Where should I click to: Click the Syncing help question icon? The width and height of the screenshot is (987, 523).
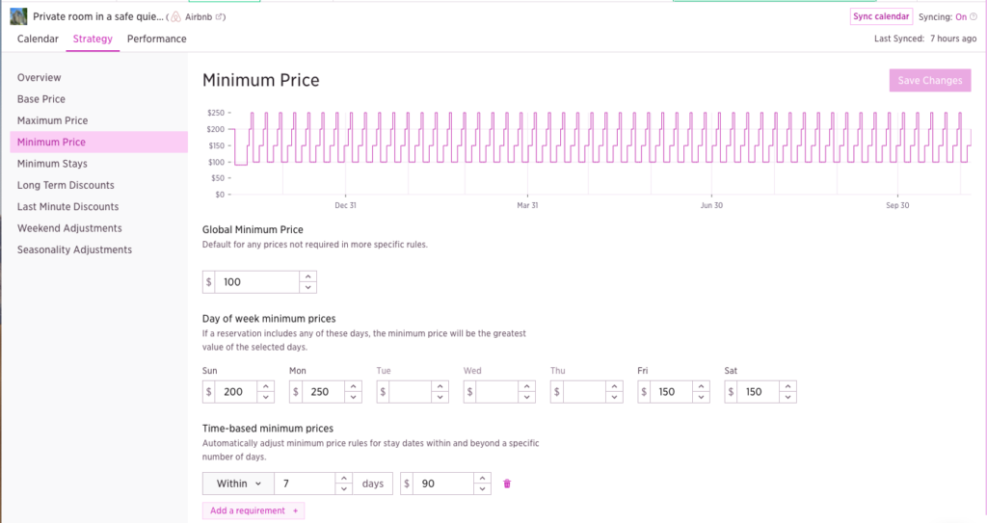coord(974,17)
